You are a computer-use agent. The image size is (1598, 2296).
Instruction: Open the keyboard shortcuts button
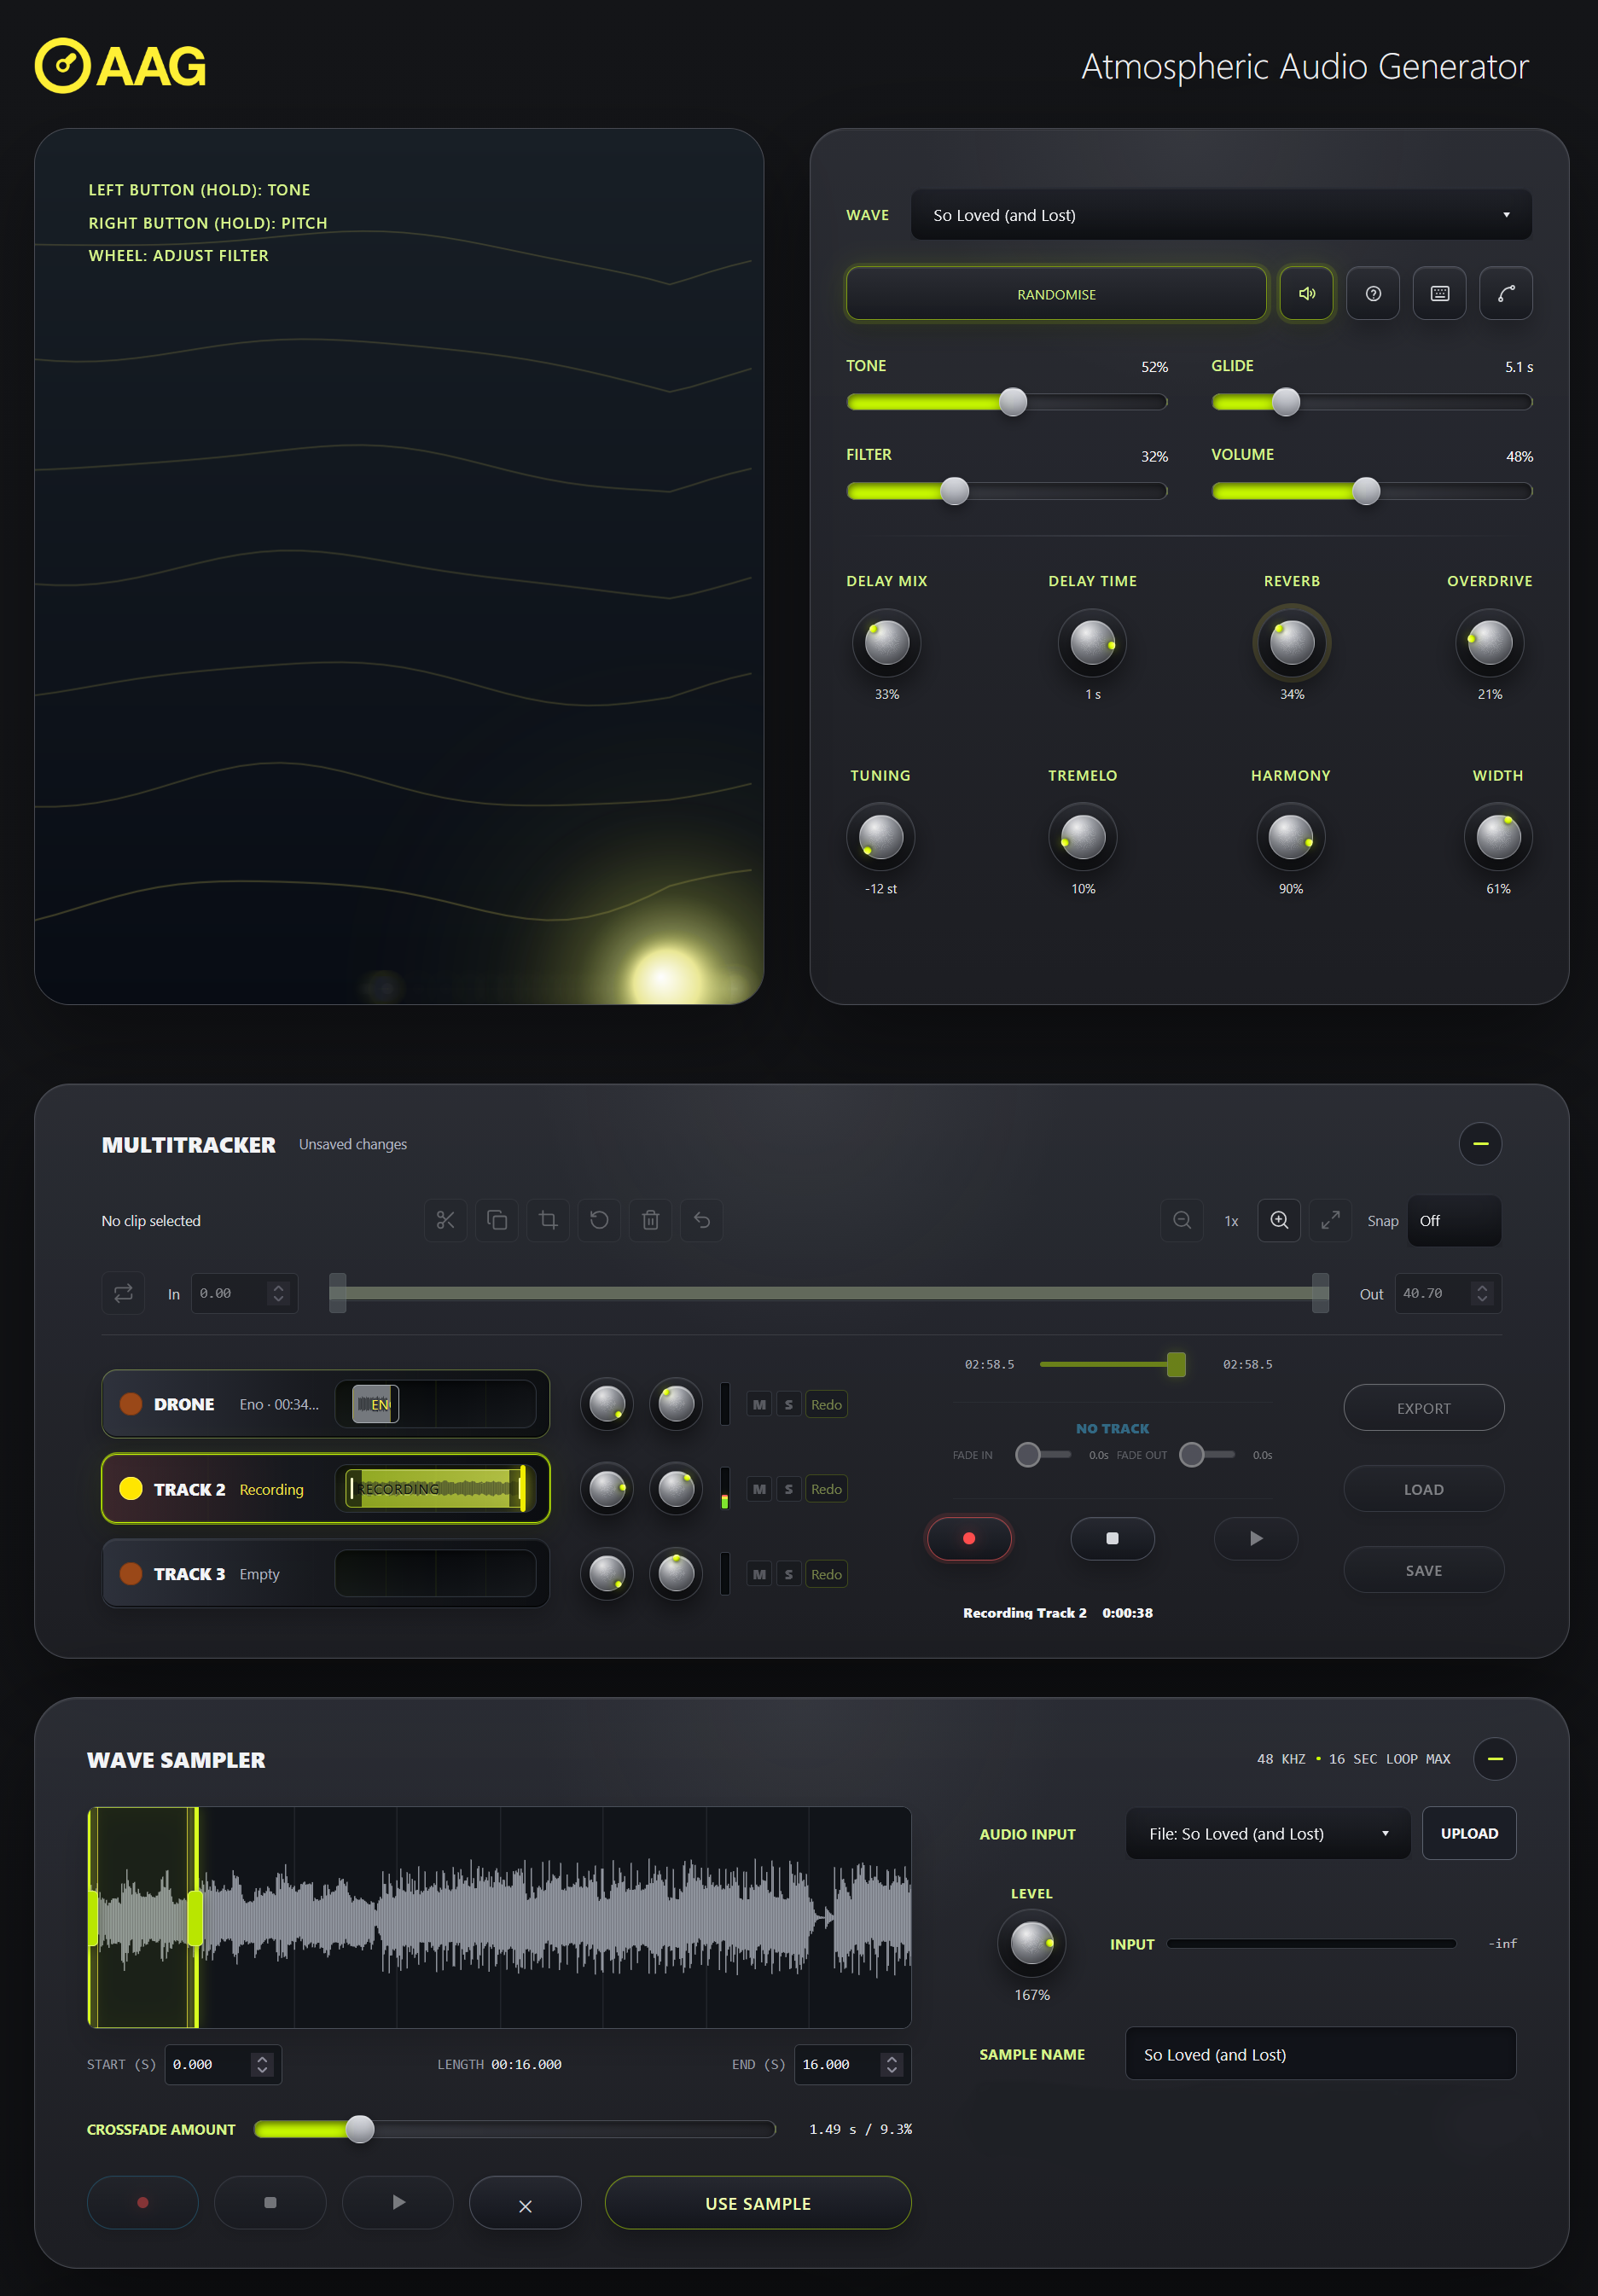coord(1439,294)
